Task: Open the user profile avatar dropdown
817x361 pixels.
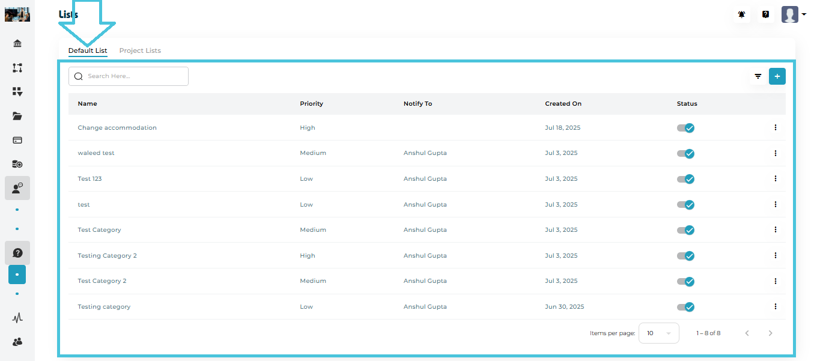Action: click(x=794, y=14)
